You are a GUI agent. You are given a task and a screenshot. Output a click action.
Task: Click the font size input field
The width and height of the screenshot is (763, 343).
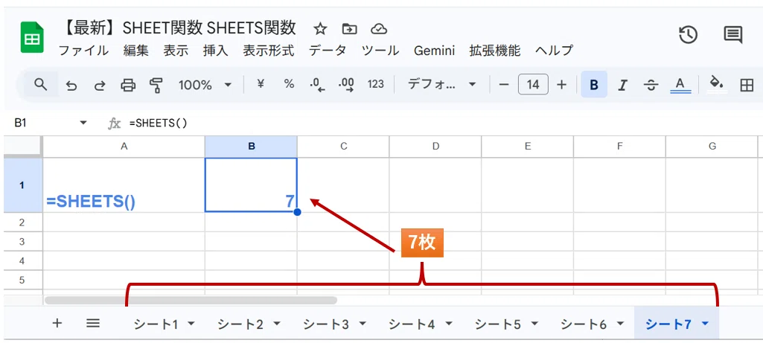[x=533, y=85]
